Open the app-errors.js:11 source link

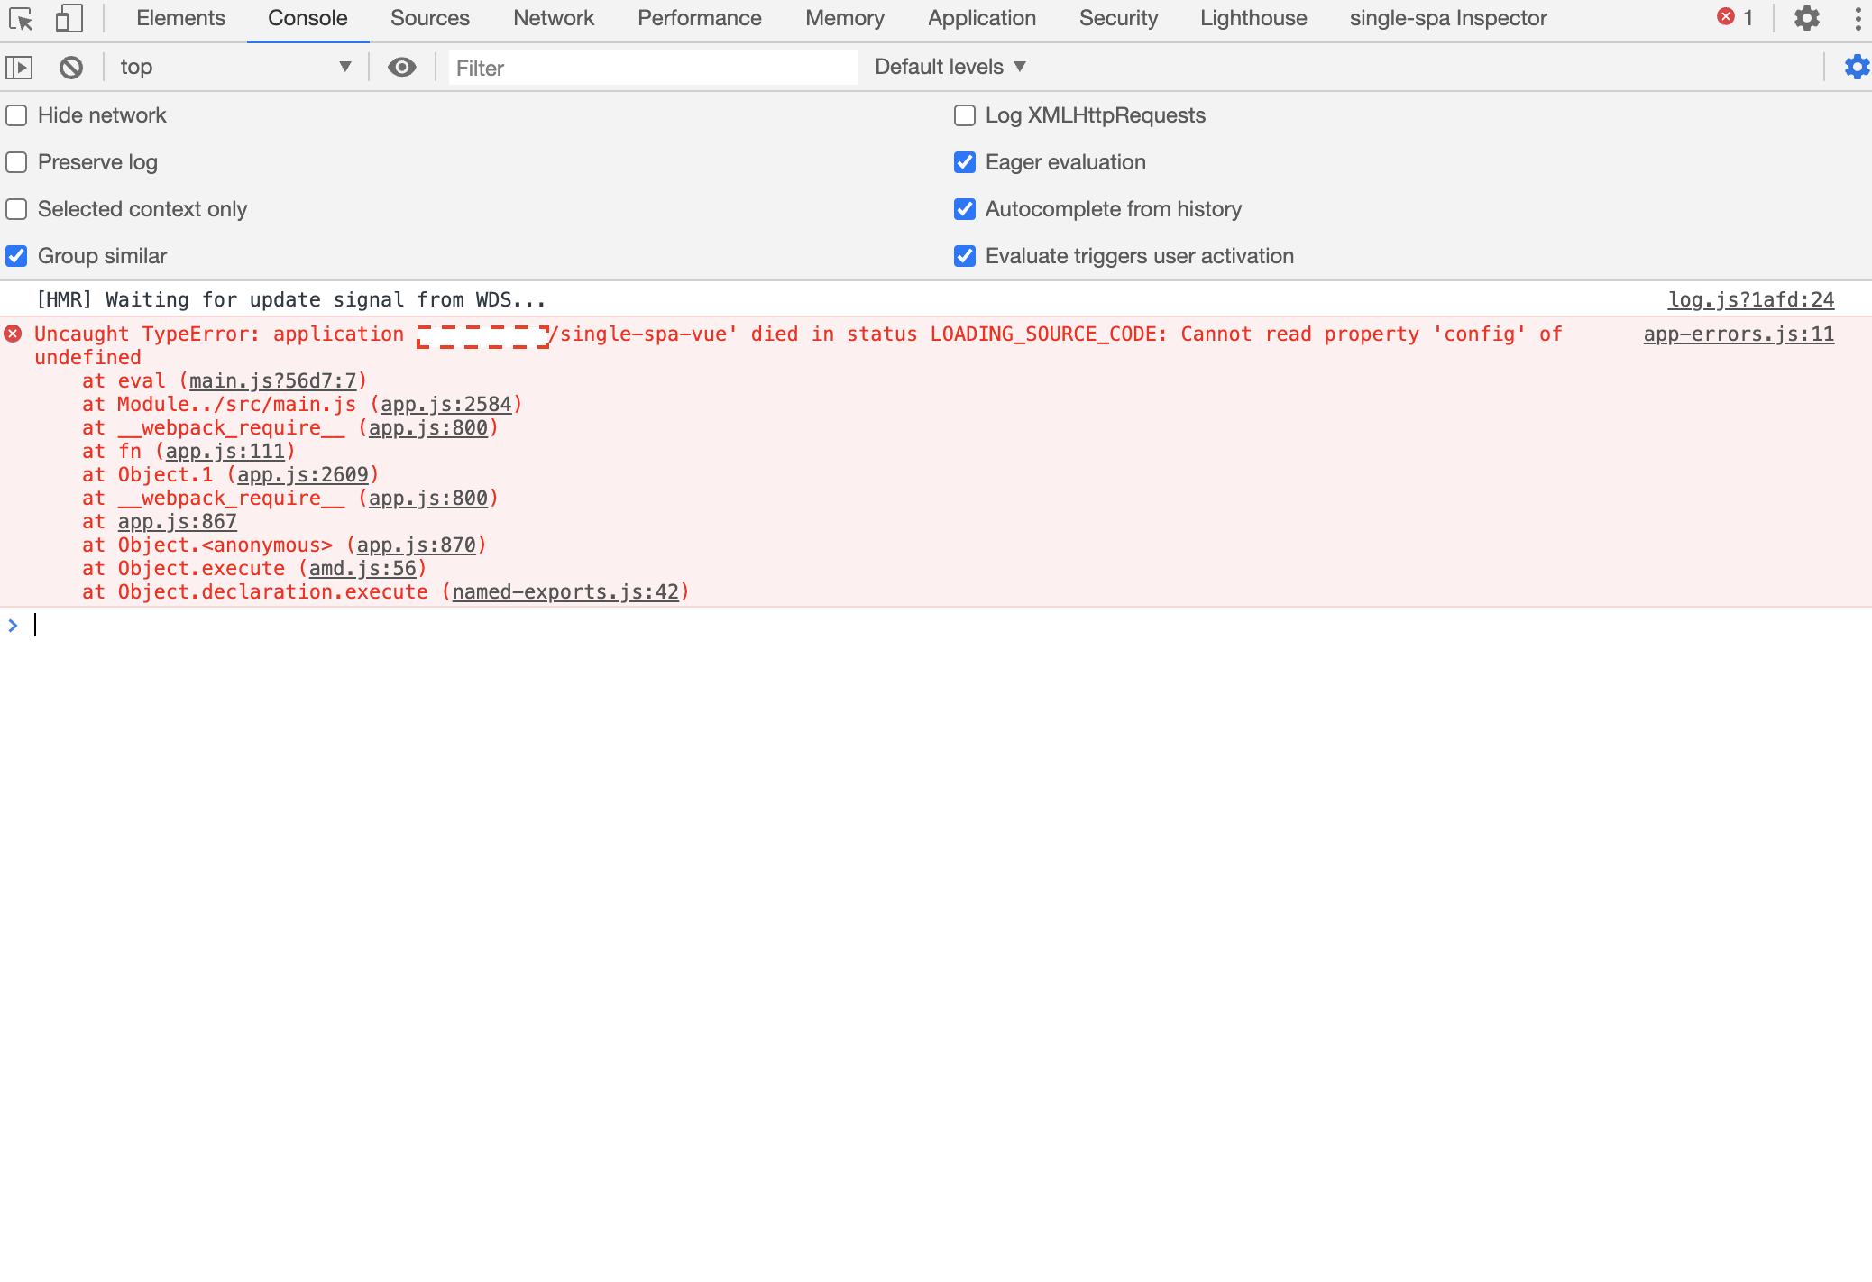(1739, 334)
